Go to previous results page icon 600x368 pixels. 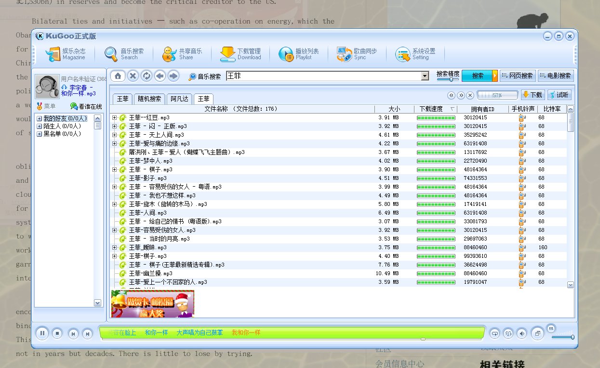(452, 95)
